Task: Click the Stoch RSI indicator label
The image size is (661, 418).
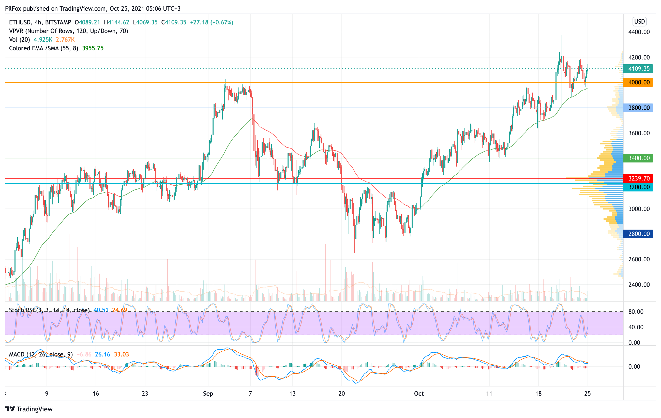Action: (49, 310)
